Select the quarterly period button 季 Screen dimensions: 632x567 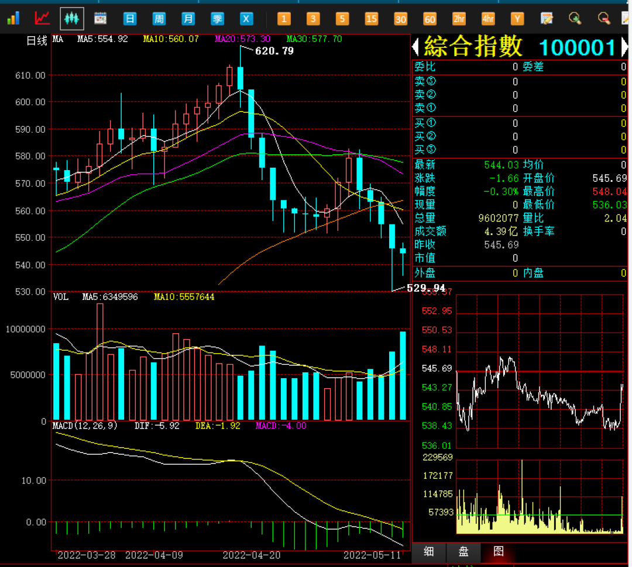217,19
